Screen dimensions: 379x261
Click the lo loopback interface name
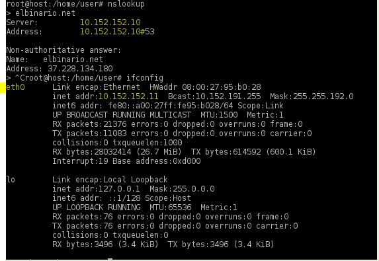pyautogui.click(x=11, y=180)
